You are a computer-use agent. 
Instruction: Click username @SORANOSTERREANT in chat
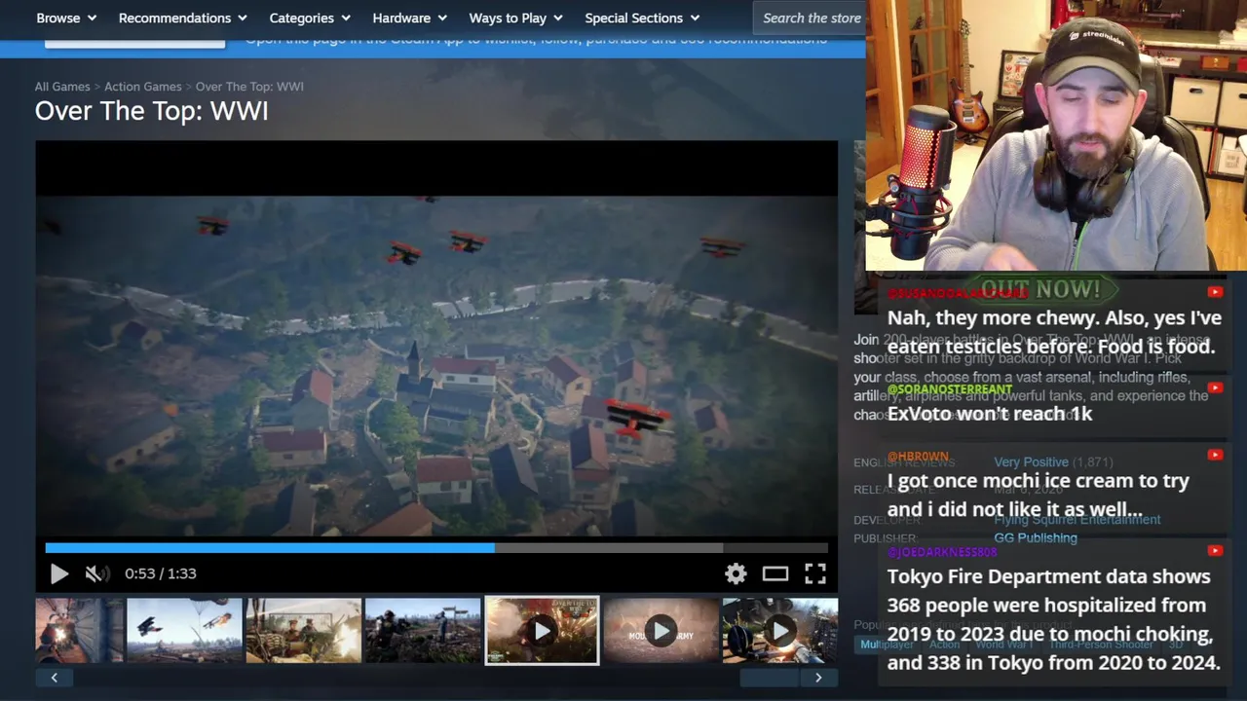(x=950, y=389)
